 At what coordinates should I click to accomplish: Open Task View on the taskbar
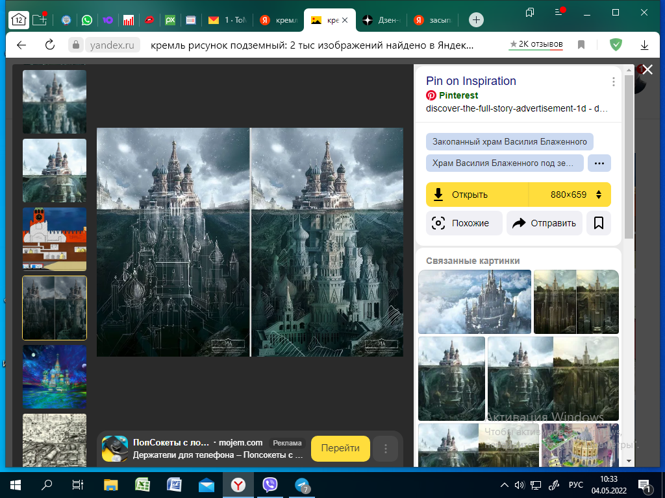click(x=78, y=485)
